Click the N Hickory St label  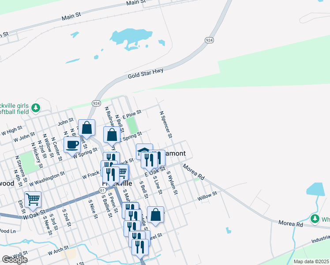pyautogui.click(x=37, y=155)
